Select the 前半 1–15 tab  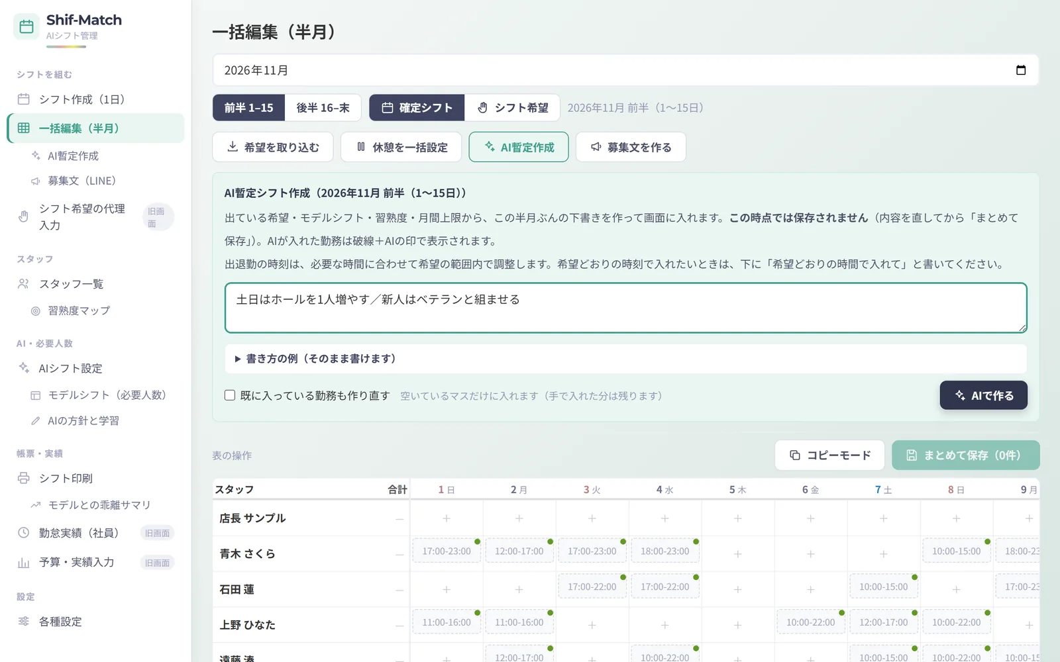click(x=248, y=108)
